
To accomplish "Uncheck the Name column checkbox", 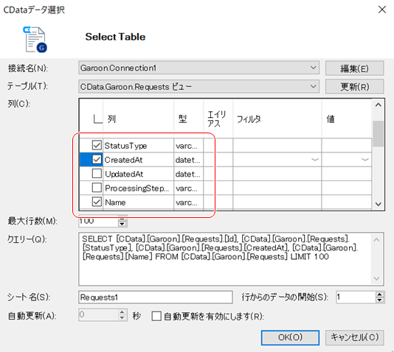I will click(x=97, y=202).
